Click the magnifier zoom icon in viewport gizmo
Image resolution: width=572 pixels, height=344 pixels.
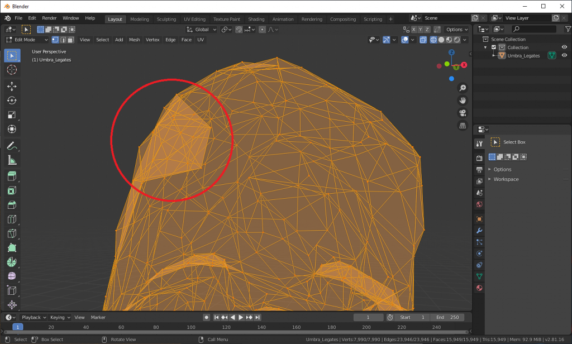pos(462,88)
